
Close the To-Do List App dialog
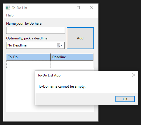134,75
